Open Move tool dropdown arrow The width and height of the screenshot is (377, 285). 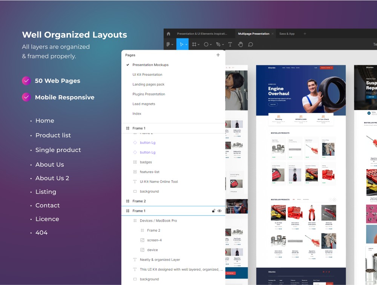click(x=186, y=44)
